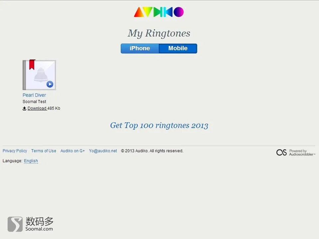Click the Yo@audiko.net email link
Viewport: 319px width, 239px height.
click(x=103, y=151)
